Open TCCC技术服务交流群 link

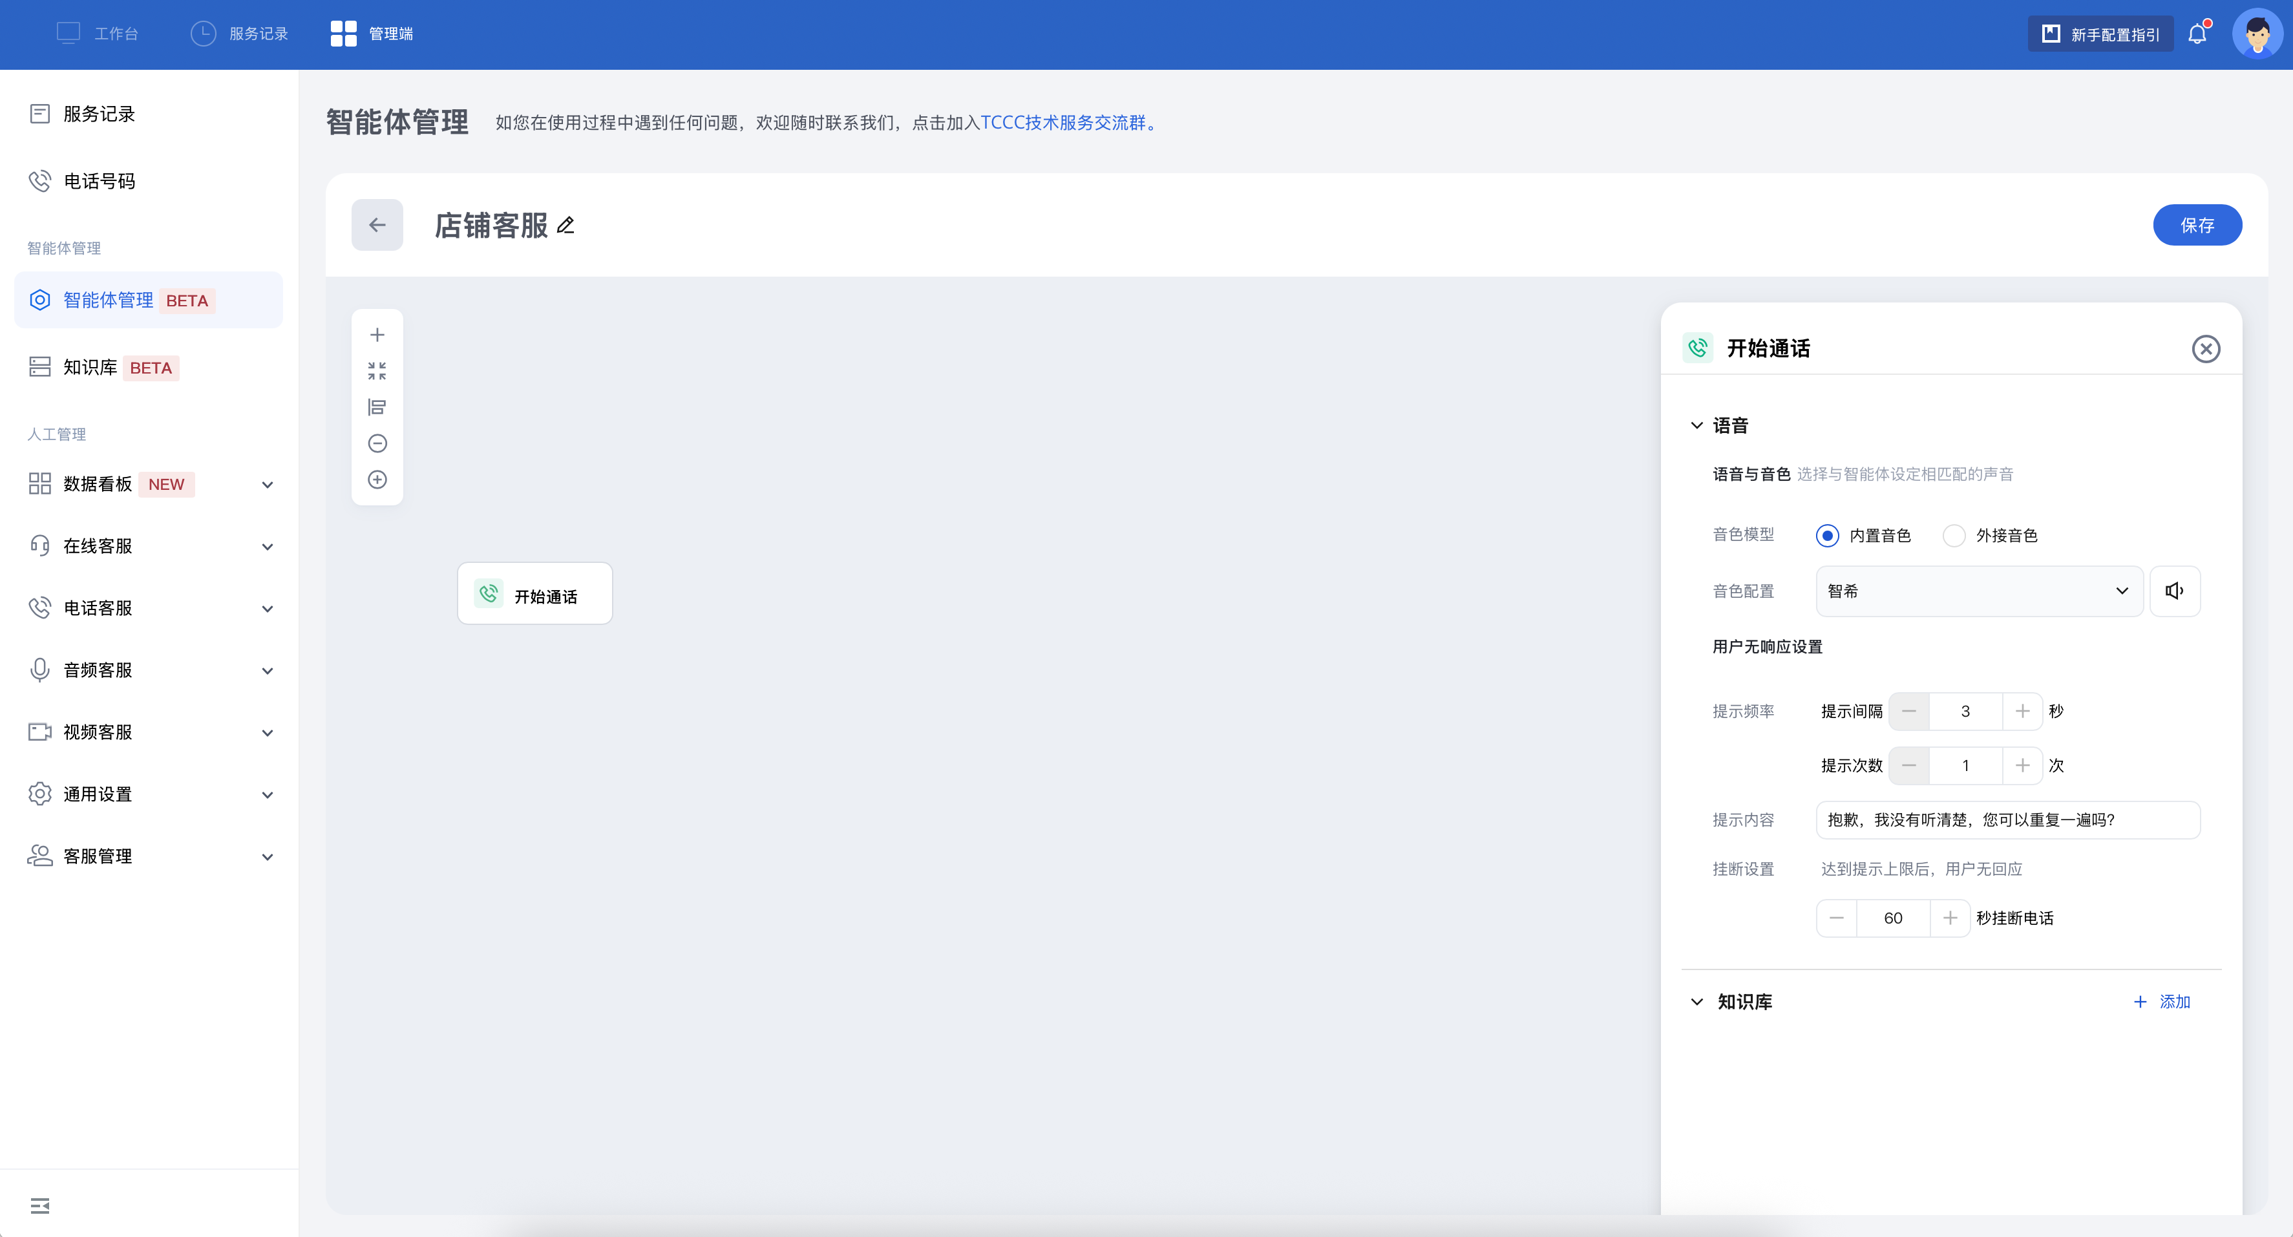1063,123
